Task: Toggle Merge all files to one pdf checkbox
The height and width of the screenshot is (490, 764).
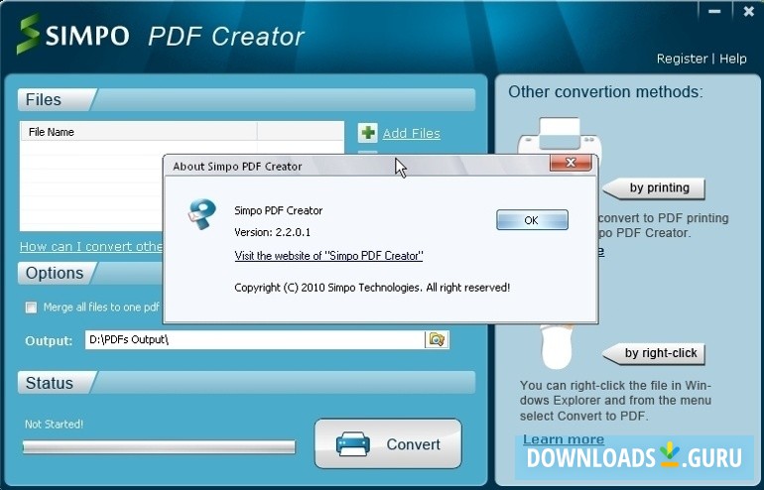Action: 31,307
